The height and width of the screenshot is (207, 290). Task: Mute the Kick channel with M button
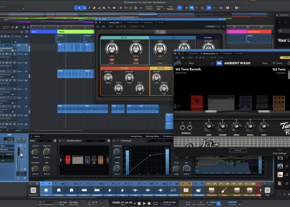[19, 139]
